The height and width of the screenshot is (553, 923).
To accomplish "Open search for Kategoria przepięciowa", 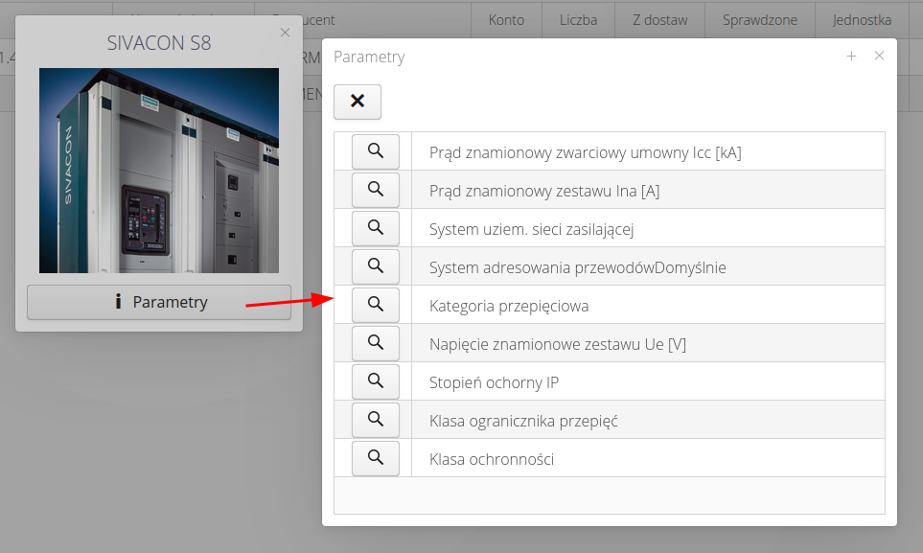I will coord(376,305).
